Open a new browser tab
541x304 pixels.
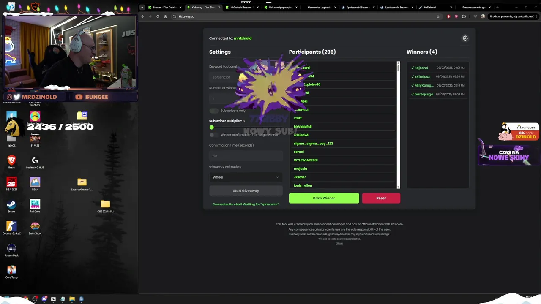(x=497, y=7)
